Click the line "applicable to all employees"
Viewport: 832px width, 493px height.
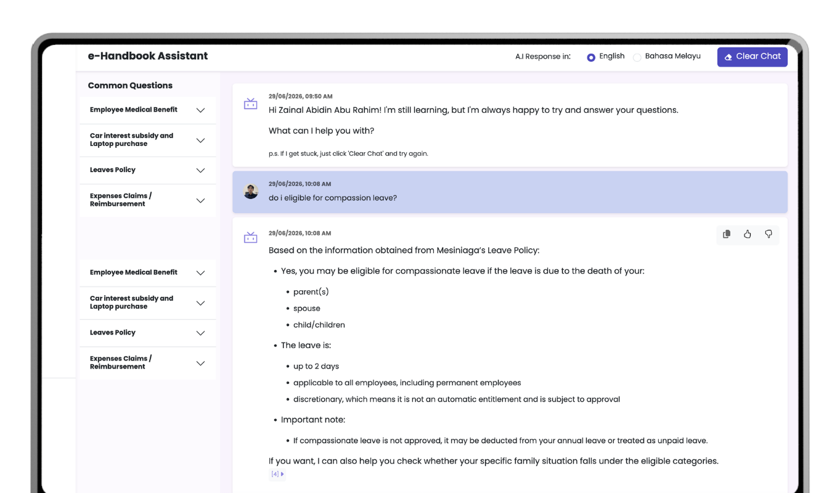pyautogui.click(x=407, y=383)
